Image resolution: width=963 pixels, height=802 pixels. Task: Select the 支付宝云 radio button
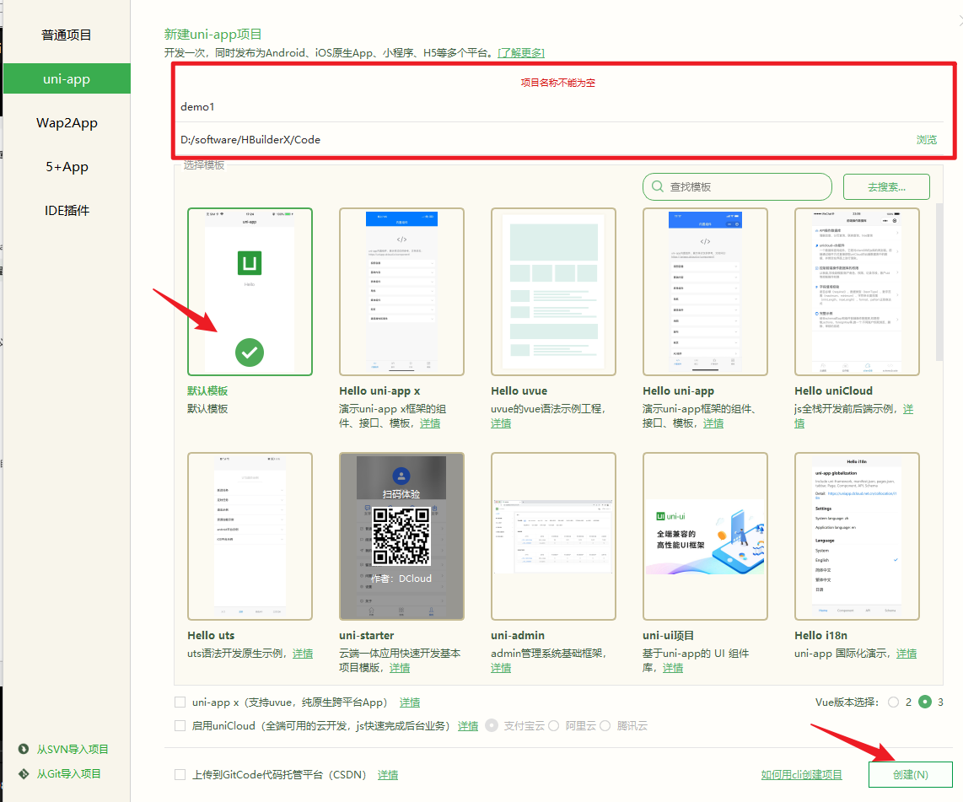tap(492, 725)
